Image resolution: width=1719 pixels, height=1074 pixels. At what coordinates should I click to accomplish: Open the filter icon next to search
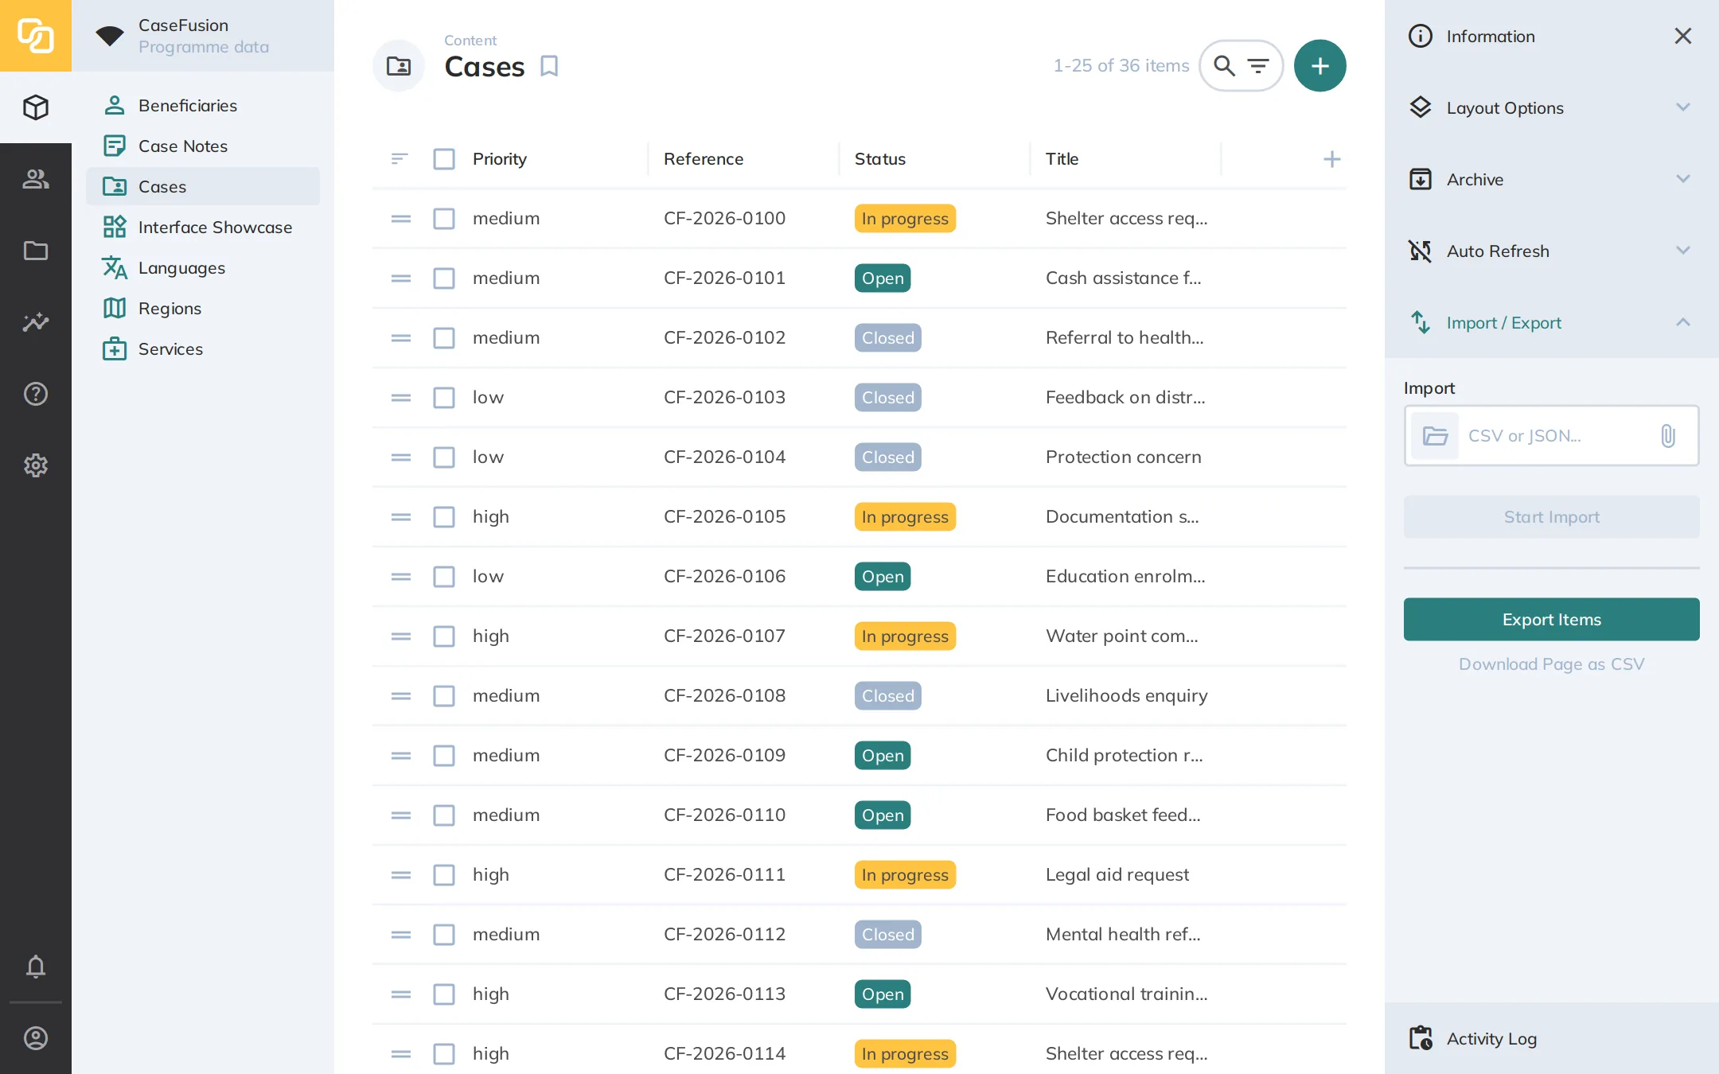point(1258,66)
